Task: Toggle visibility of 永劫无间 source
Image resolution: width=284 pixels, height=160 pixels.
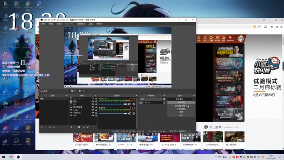Action: click(x=93, y=113)
